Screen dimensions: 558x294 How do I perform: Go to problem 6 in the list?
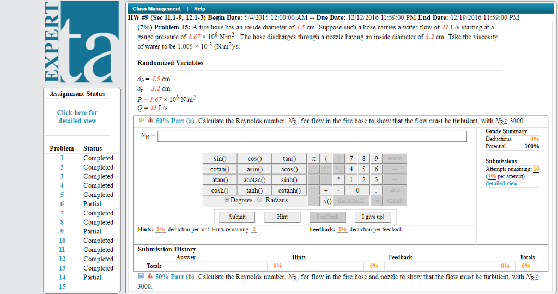[x=62, y=204]
